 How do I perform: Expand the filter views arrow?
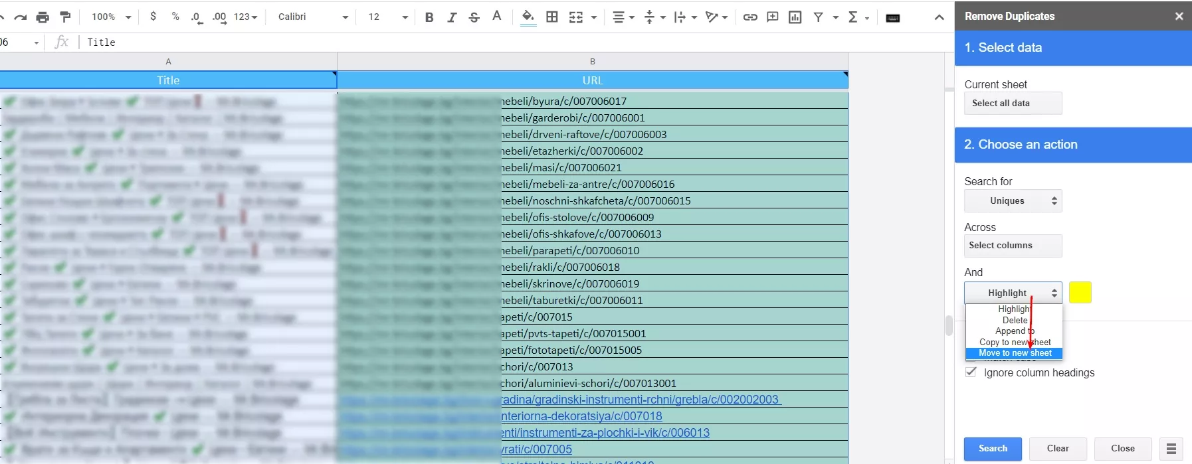(x=836, y=17)
